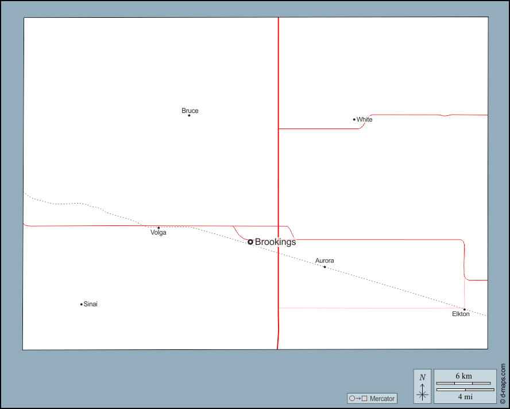
Task: Select the Brookings city label
Action: (x=275, y=242)
